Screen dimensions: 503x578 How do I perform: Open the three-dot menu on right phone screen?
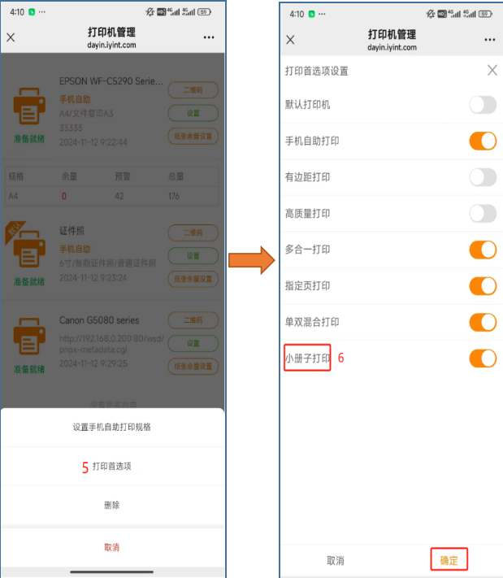489,40
